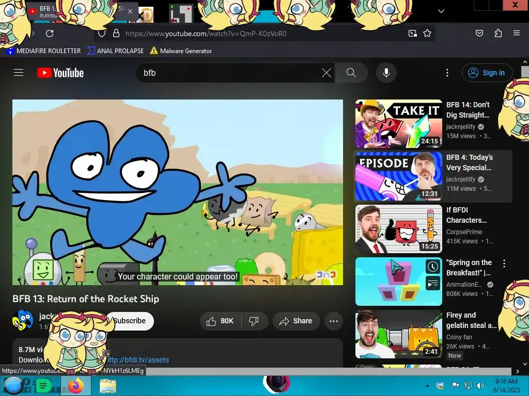Viewport: 529px width, 396px height.
Task: Open "Firey and gelatin steal" thumbnail
Action: tap(399, 334)
